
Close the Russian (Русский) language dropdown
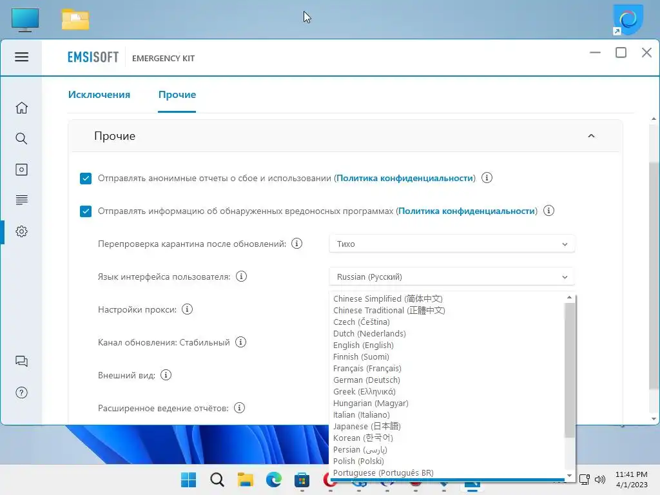coord(452,277)
